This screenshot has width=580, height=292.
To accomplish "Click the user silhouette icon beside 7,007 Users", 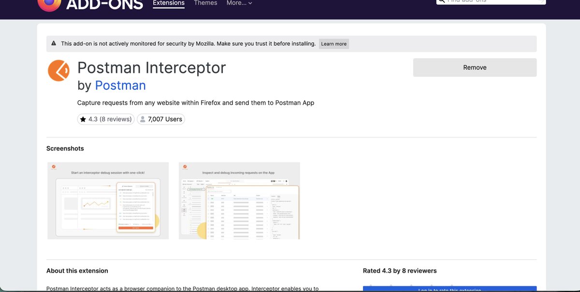I will [143, 119].
